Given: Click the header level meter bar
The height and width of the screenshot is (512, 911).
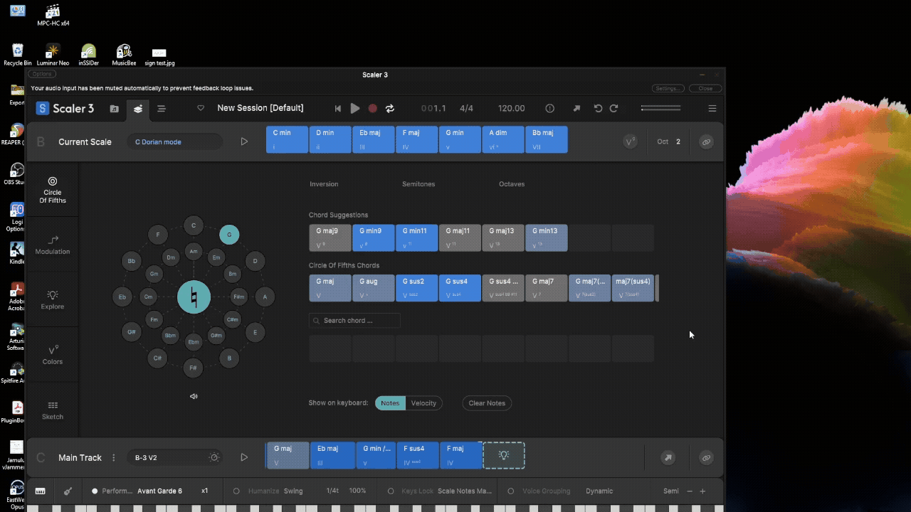Looking at the screenshot, I should [660, 108].
